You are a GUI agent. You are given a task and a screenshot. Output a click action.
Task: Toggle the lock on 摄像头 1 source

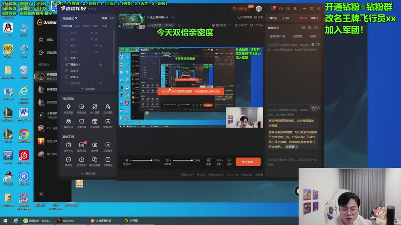click(x=101, y=65)
